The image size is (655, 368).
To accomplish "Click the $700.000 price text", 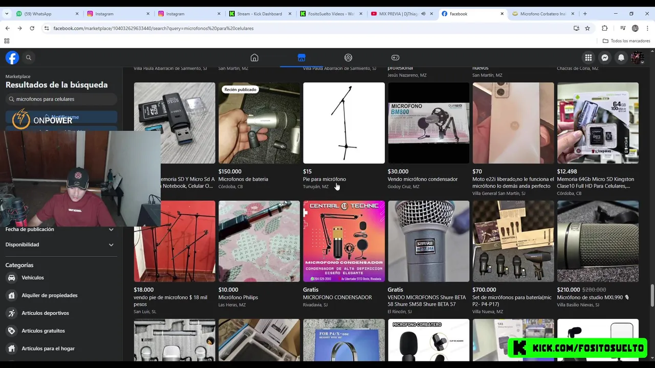I will [x=484, y=290].
